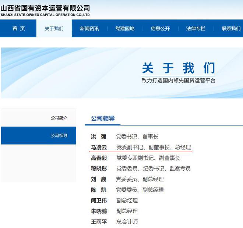This screenshot has height=228, width=243.
Task: Click the name 高春毅
Action: pyautogui.click(x=99, y=158)
